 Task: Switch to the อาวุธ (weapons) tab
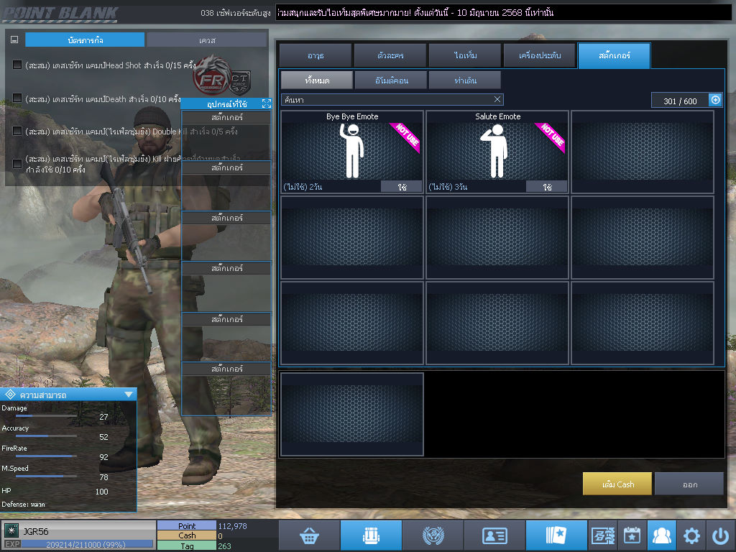point(316,56)
